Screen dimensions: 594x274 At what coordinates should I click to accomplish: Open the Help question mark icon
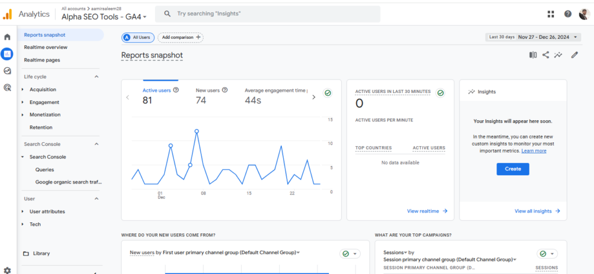(567, 14)
